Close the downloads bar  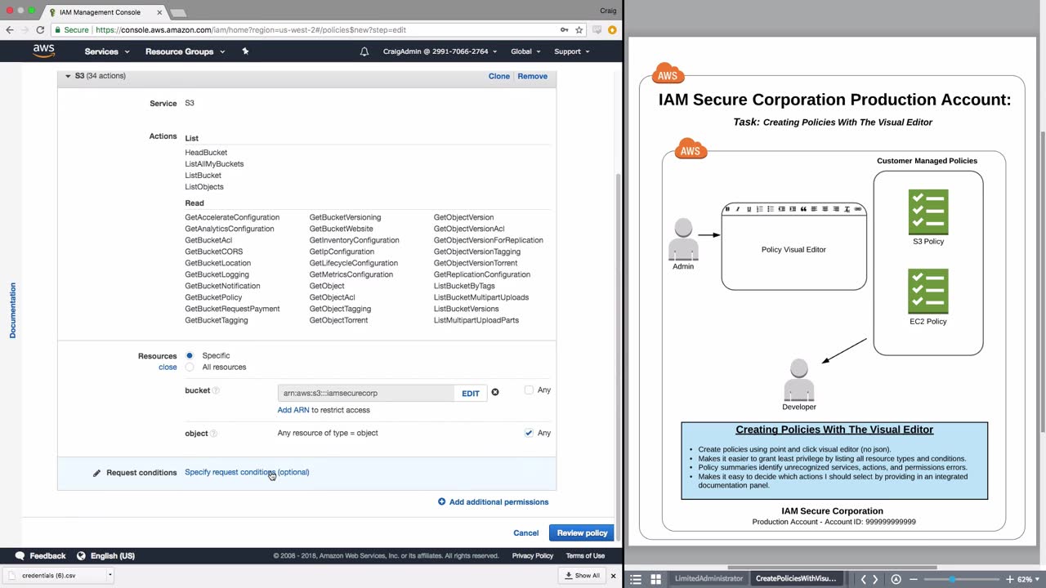click(x=613, y=576)
